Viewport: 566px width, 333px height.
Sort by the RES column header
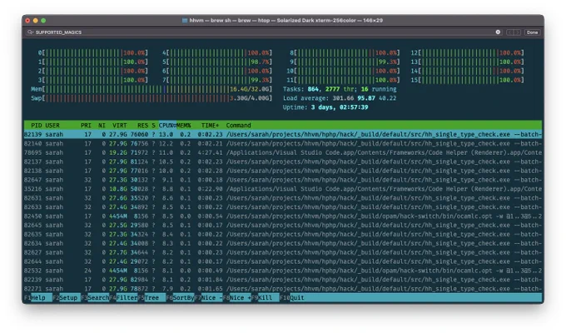point(142,126)
